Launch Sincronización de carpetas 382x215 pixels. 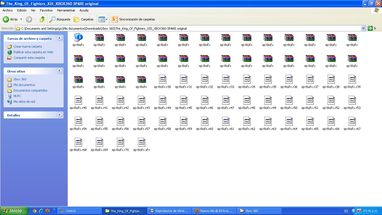point(133,19)
